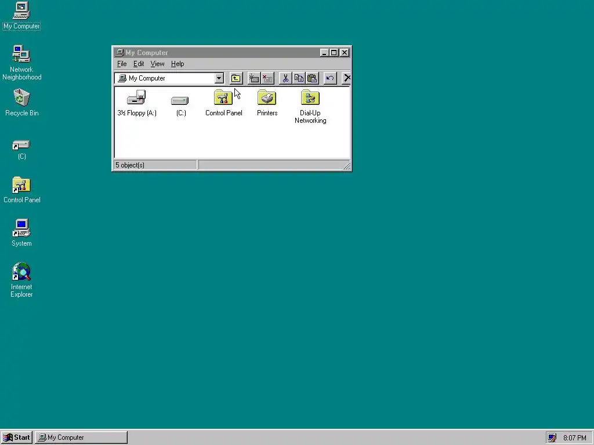
Task: Click the Start button
Action: click(x=17, y=437)
